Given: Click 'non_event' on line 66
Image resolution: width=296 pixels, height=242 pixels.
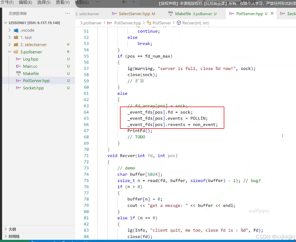Looking at the screenshot, I should point(204,124).
